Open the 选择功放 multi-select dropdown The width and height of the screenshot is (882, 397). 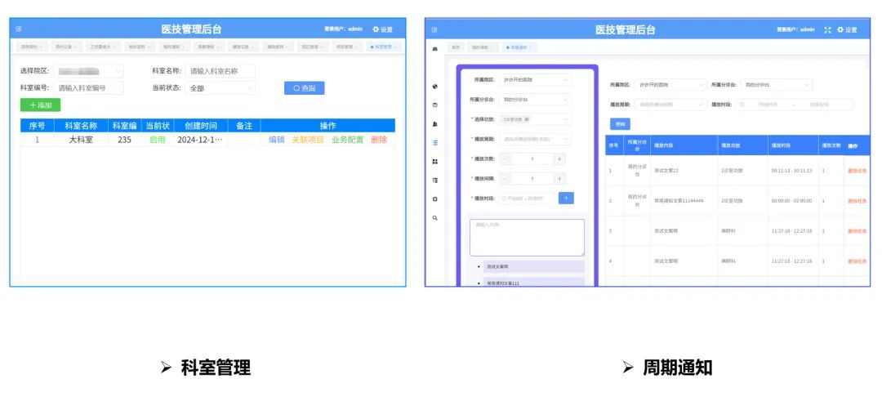pyautogui.click(x=535, y=119)
